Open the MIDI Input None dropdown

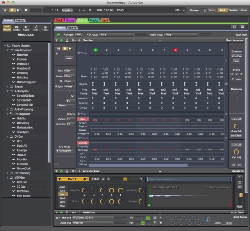tap(116, 35)
